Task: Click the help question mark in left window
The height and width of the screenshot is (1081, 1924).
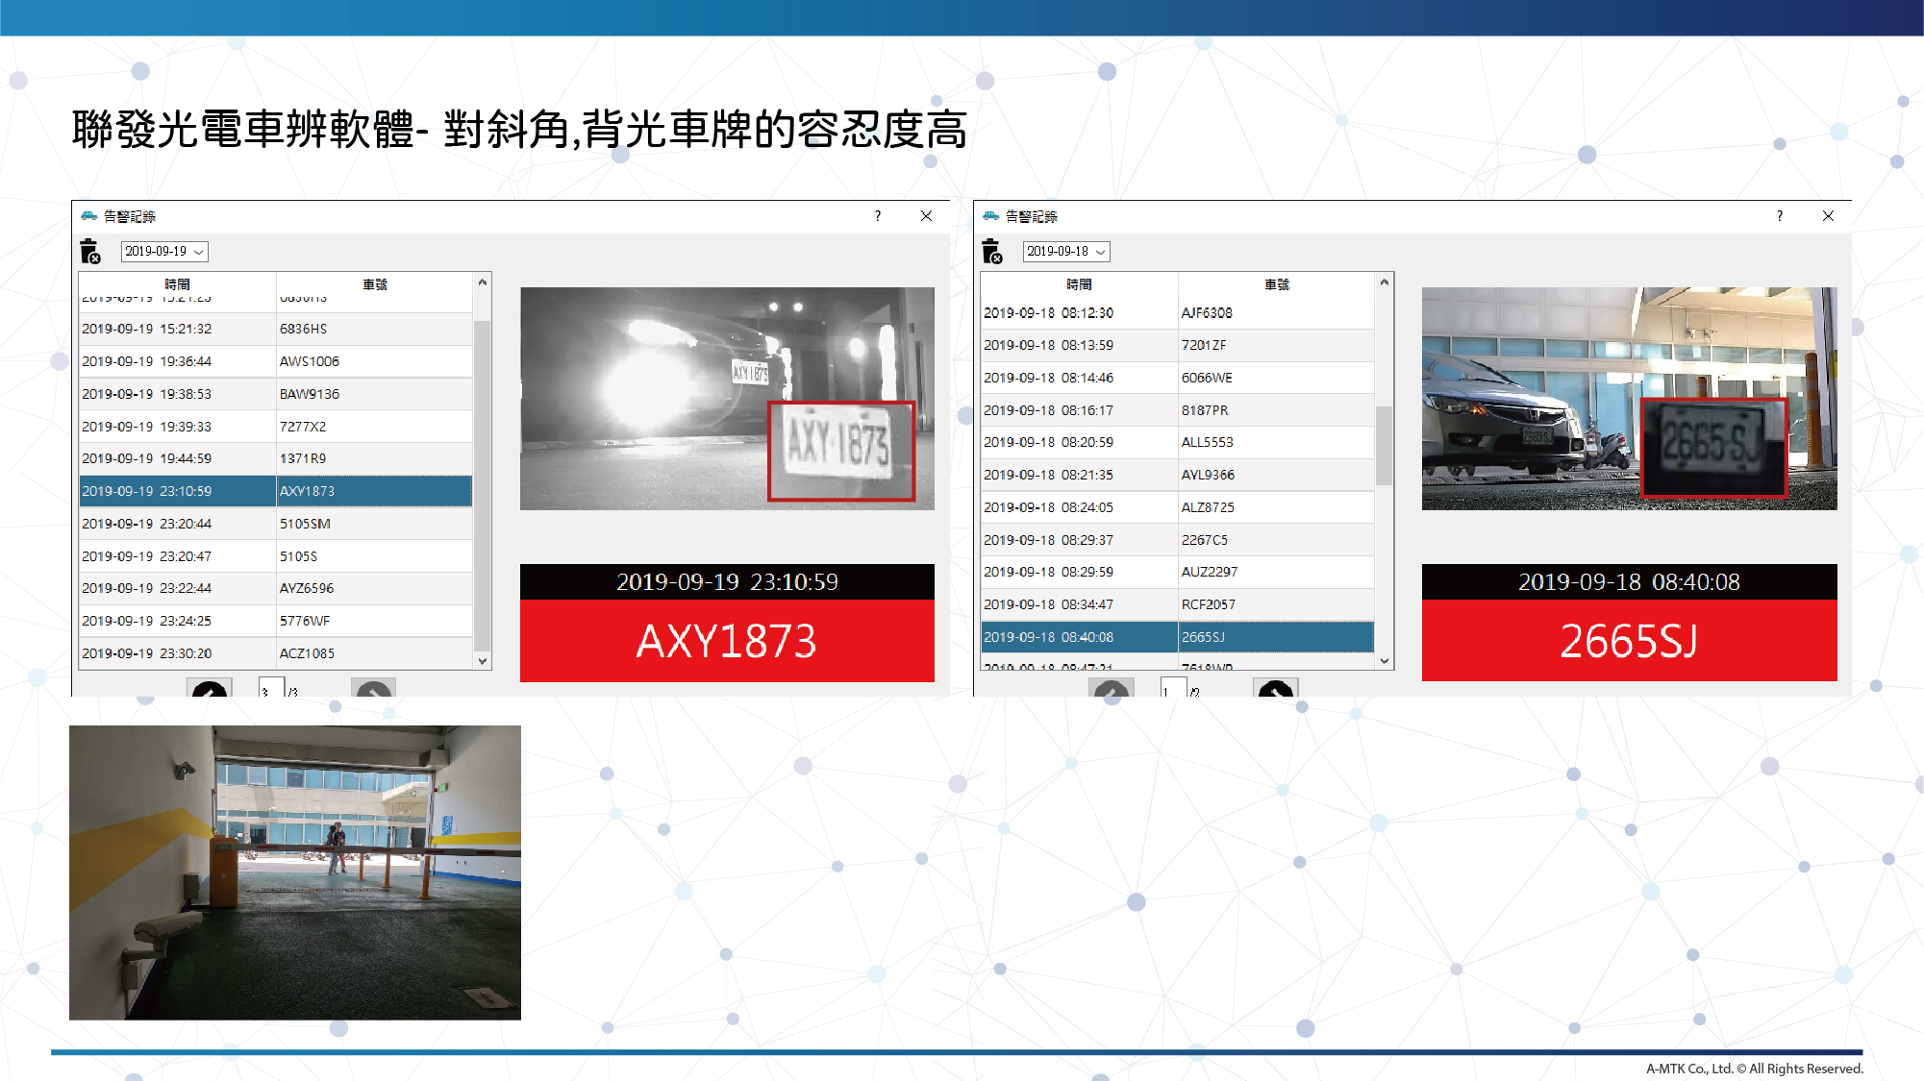Action: pyautogui.click(x=877, y=216)
